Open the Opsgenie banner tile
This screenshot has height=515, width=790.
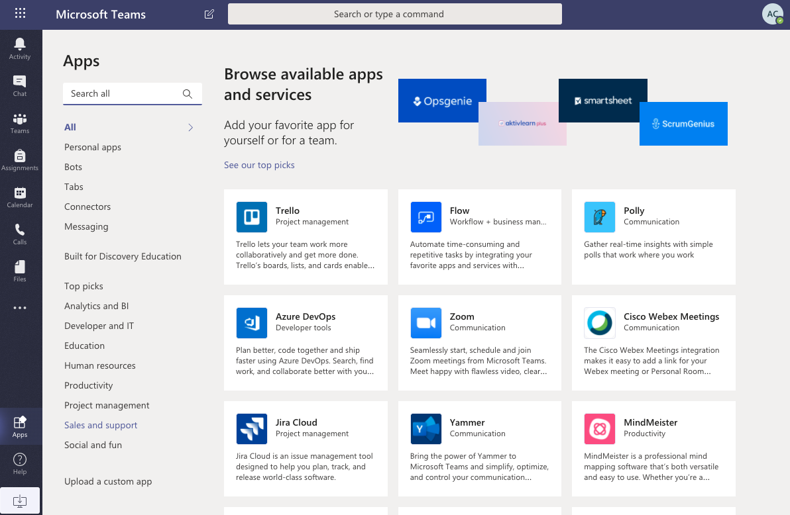click(442, 101)
